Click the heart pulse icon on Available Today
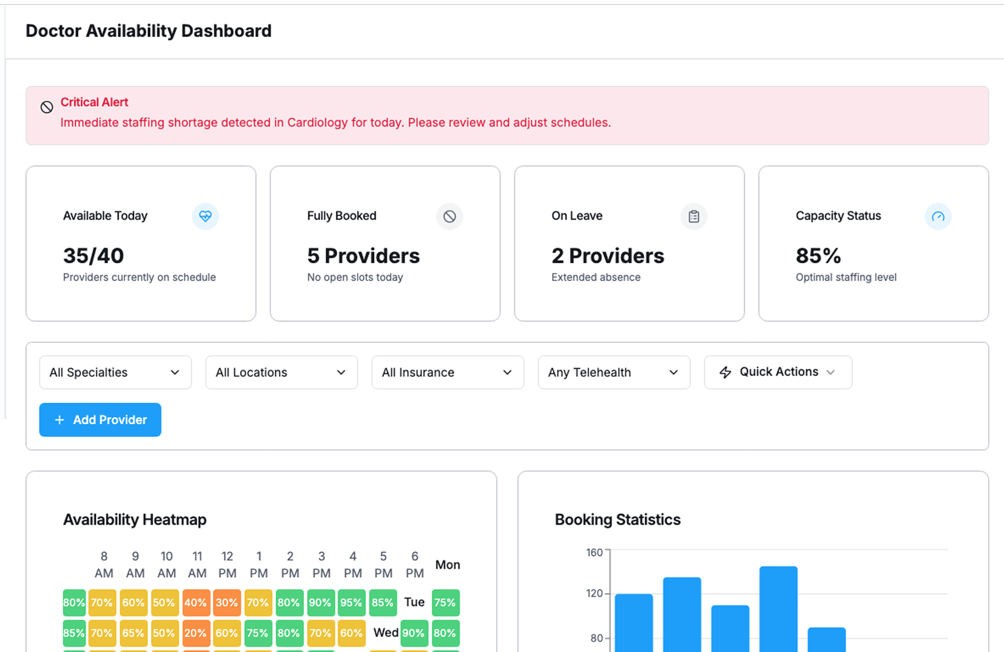Image resolution: width=1004 pixels, height=652 pixels. [205, 216]
